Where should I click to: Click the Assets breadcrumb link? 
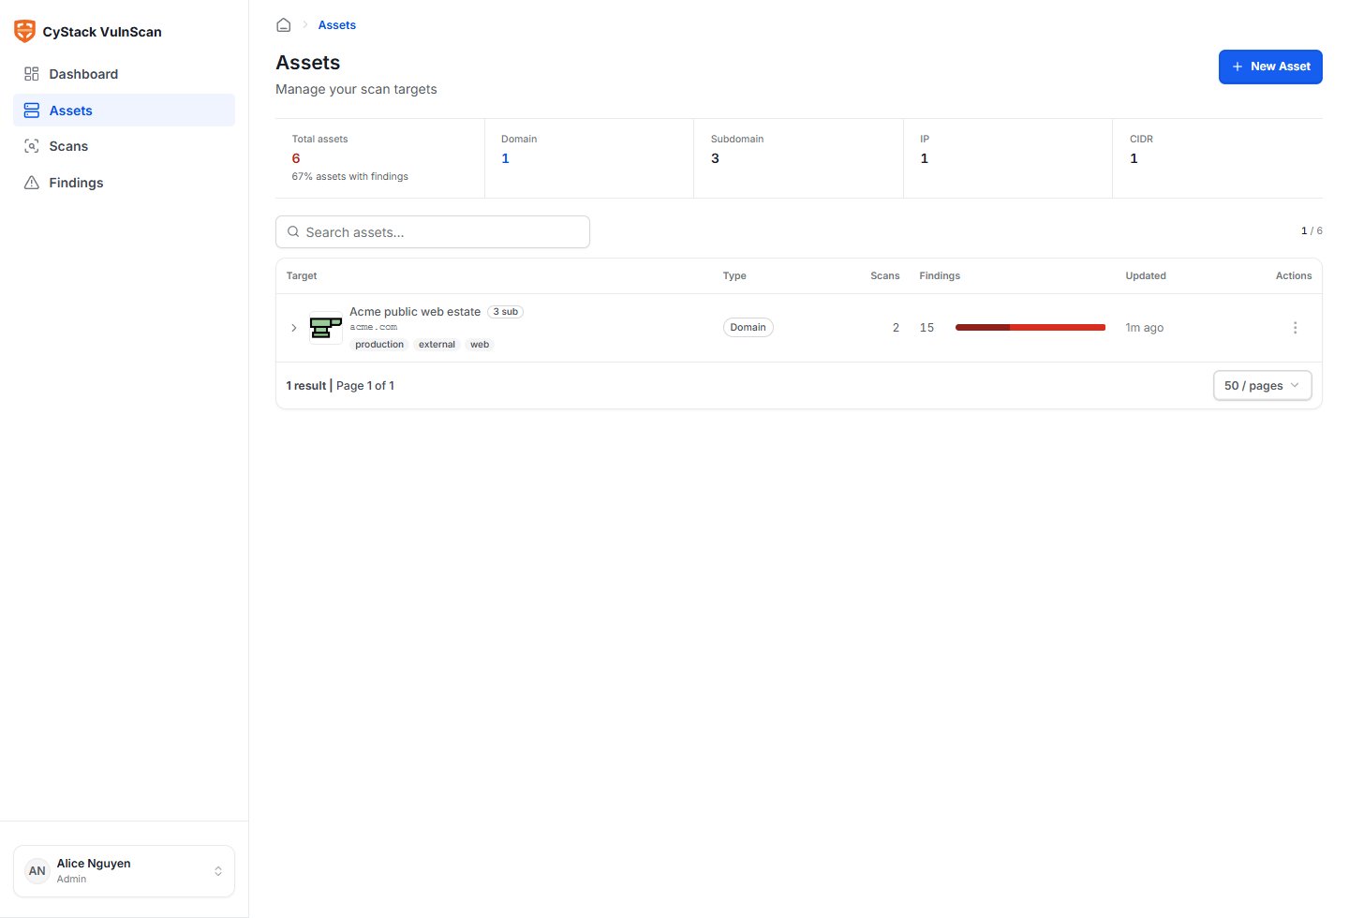[x=337, y=25]
